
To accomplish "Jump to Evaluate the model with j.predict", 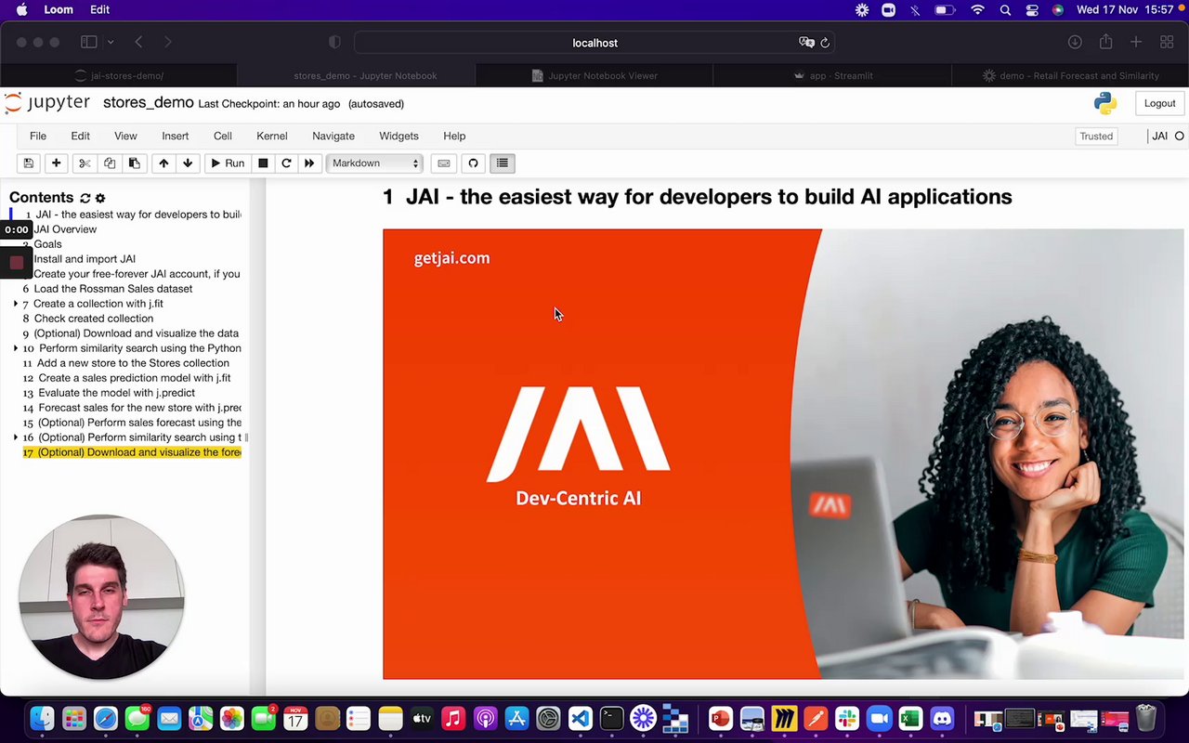I will 116,393.
